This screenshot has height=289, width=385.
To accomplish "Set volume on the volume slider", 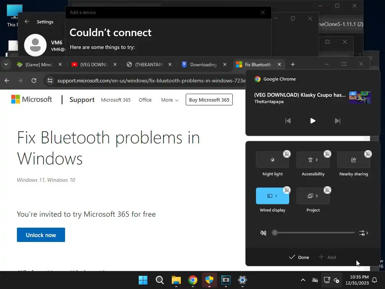I will click(x=313, y=233).
